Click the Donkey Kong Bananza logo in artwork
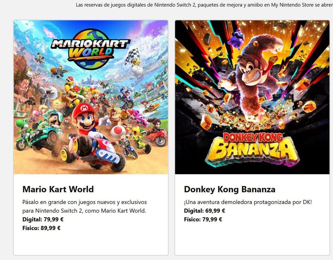Screen dimensions: 333x260 click(252, 148)
